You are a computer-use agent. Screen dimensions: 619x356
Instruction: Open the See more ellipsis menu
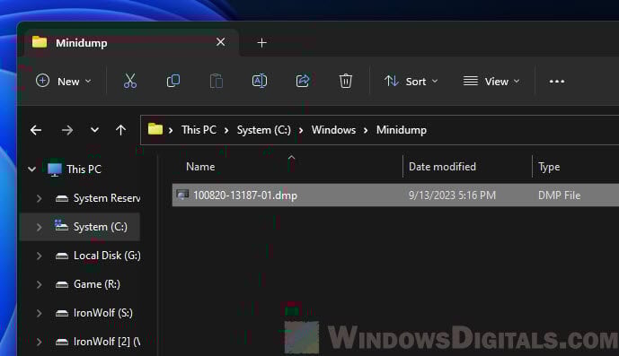click(557, 82)
